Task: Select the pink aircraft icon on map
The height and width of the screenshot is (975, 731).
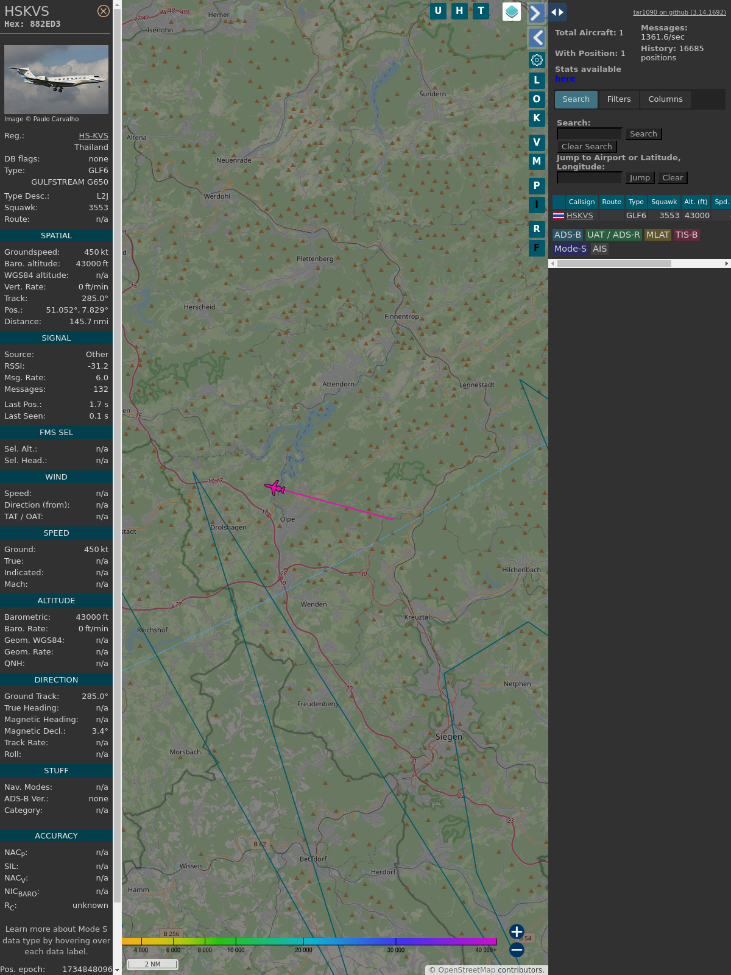Action: (275, 487)
